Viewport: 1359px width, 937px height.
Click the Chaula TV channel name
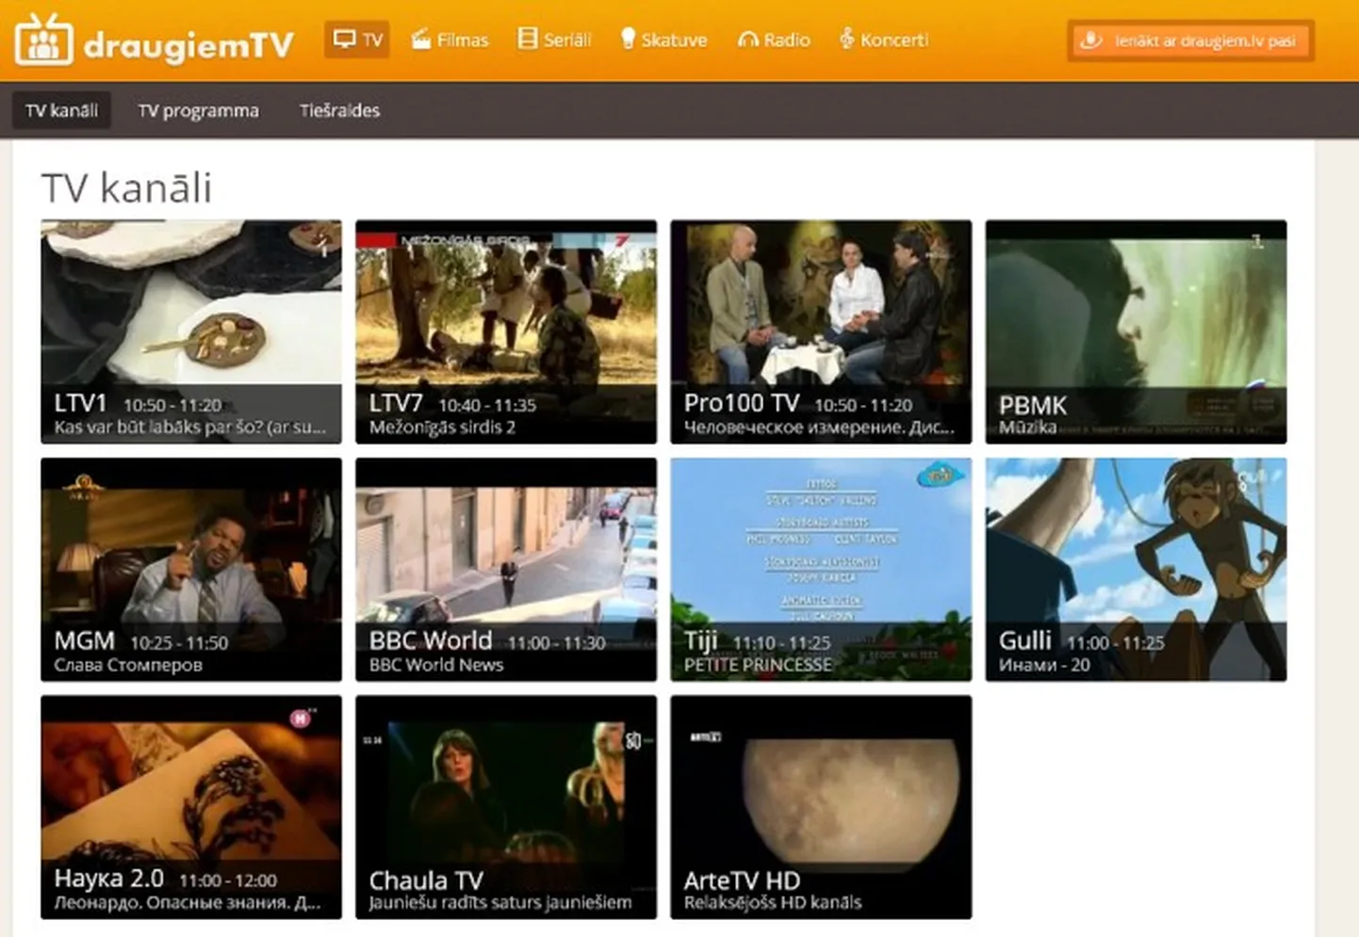(x=426, y=880)
